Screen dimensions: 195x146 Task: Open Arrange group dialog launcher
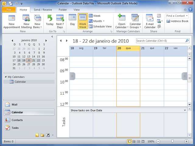[x=111, y=32]
